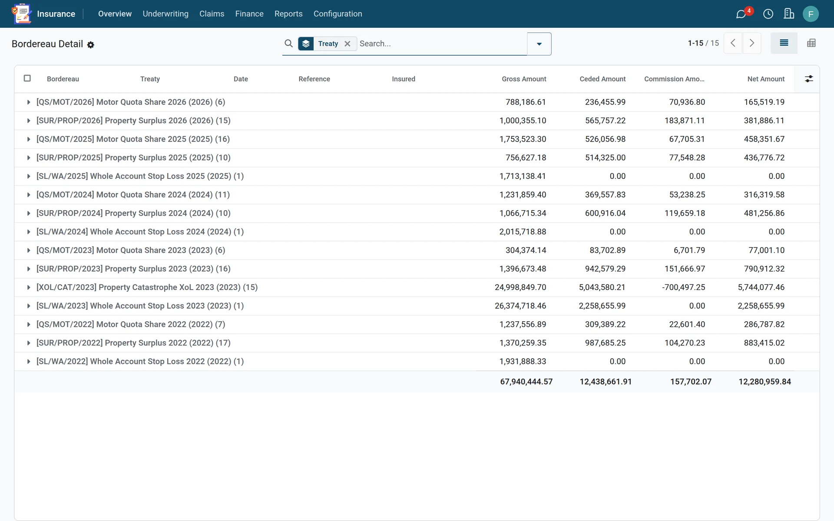Sort by Ceded Amount column header
The height and width of the screenshot is (521, 834).
coord(602,79)
